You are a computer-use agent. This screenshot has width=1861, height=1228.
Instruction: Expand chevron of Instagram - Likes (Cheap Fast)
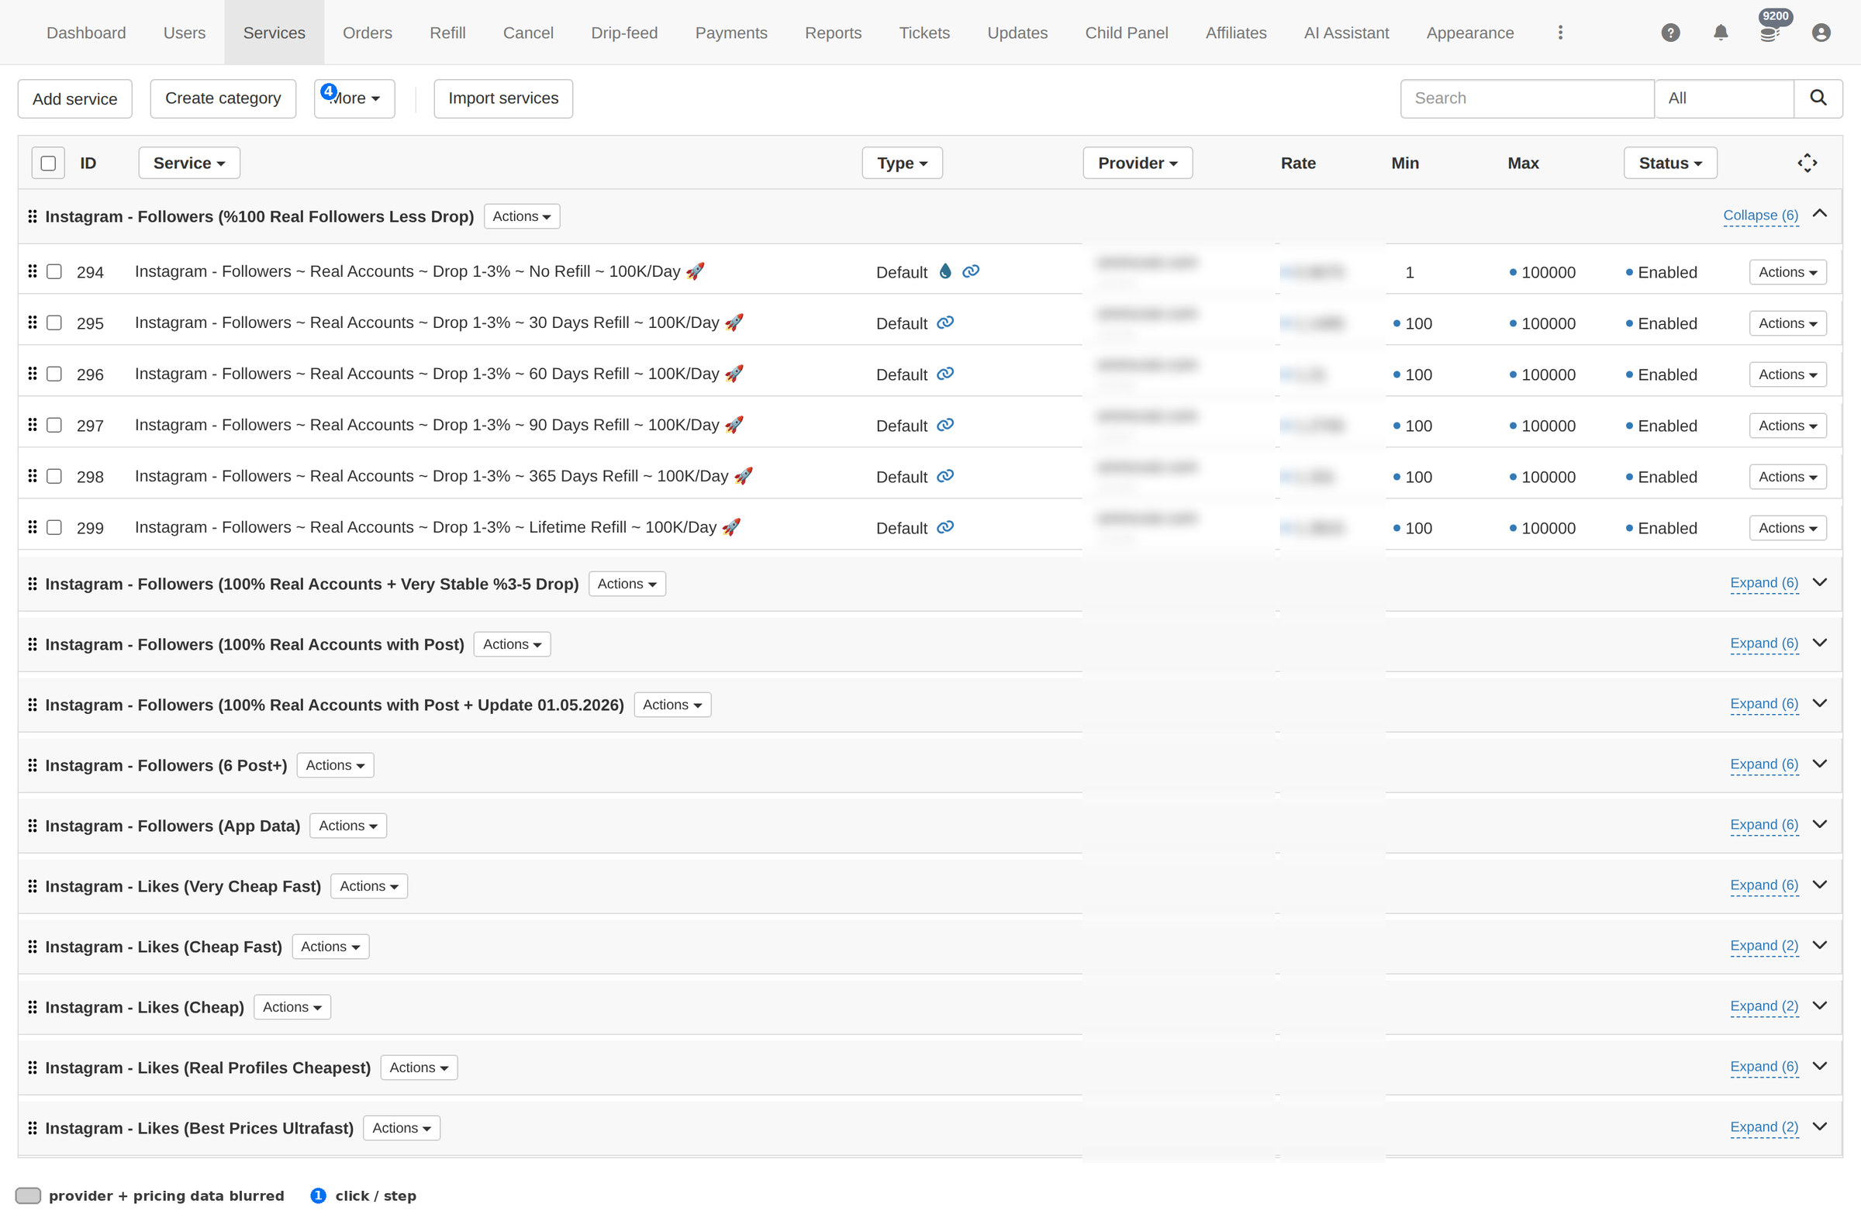point(1820,945)
